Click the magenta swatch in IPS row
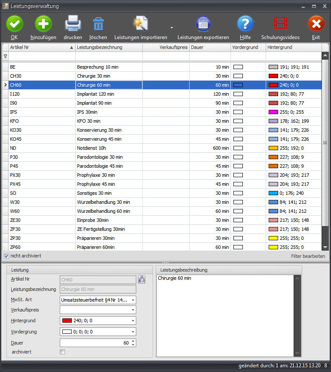Screen dimensions: 331x372 click(x=273, y=112)
